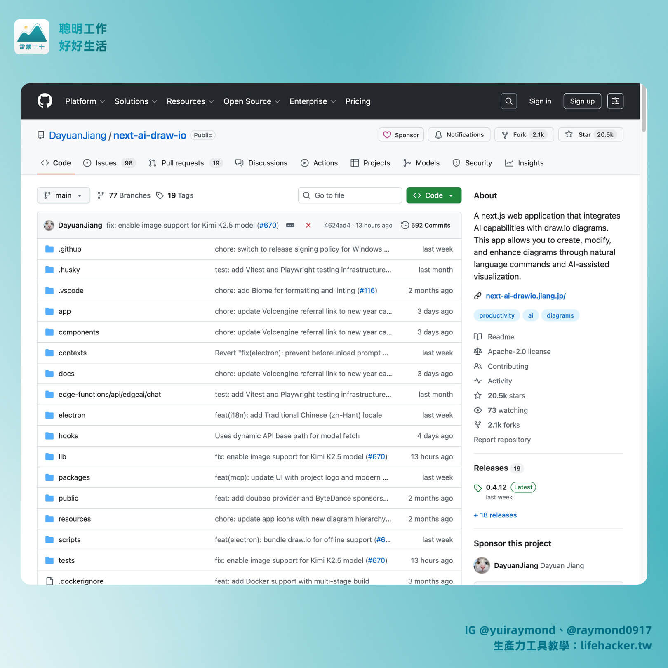Click the Notifications bell icon
Viewport: 668px width, 668px height.
click(439, 134)
